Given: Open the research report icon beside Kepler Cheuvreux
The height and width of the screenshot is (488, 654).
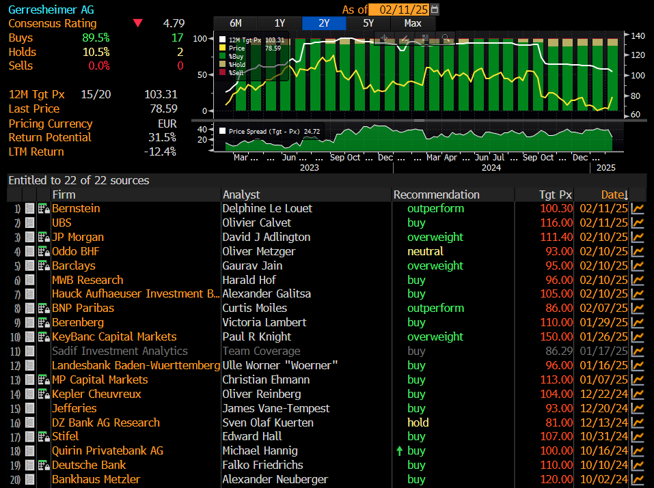Looking at the screenshot, I should [44, 394].
